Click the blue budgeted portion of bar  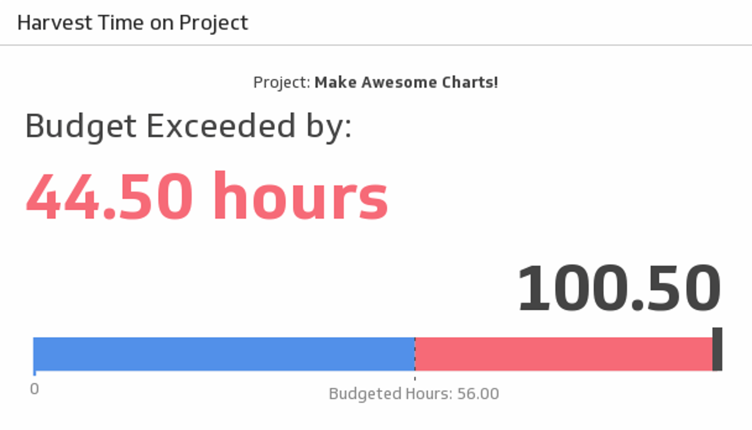pyautogui.click(x=223, y=354)
